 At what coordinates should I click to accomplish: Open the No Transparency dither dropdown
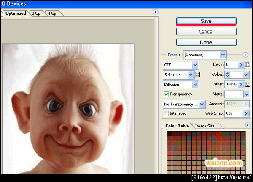[x=184, y=104]
